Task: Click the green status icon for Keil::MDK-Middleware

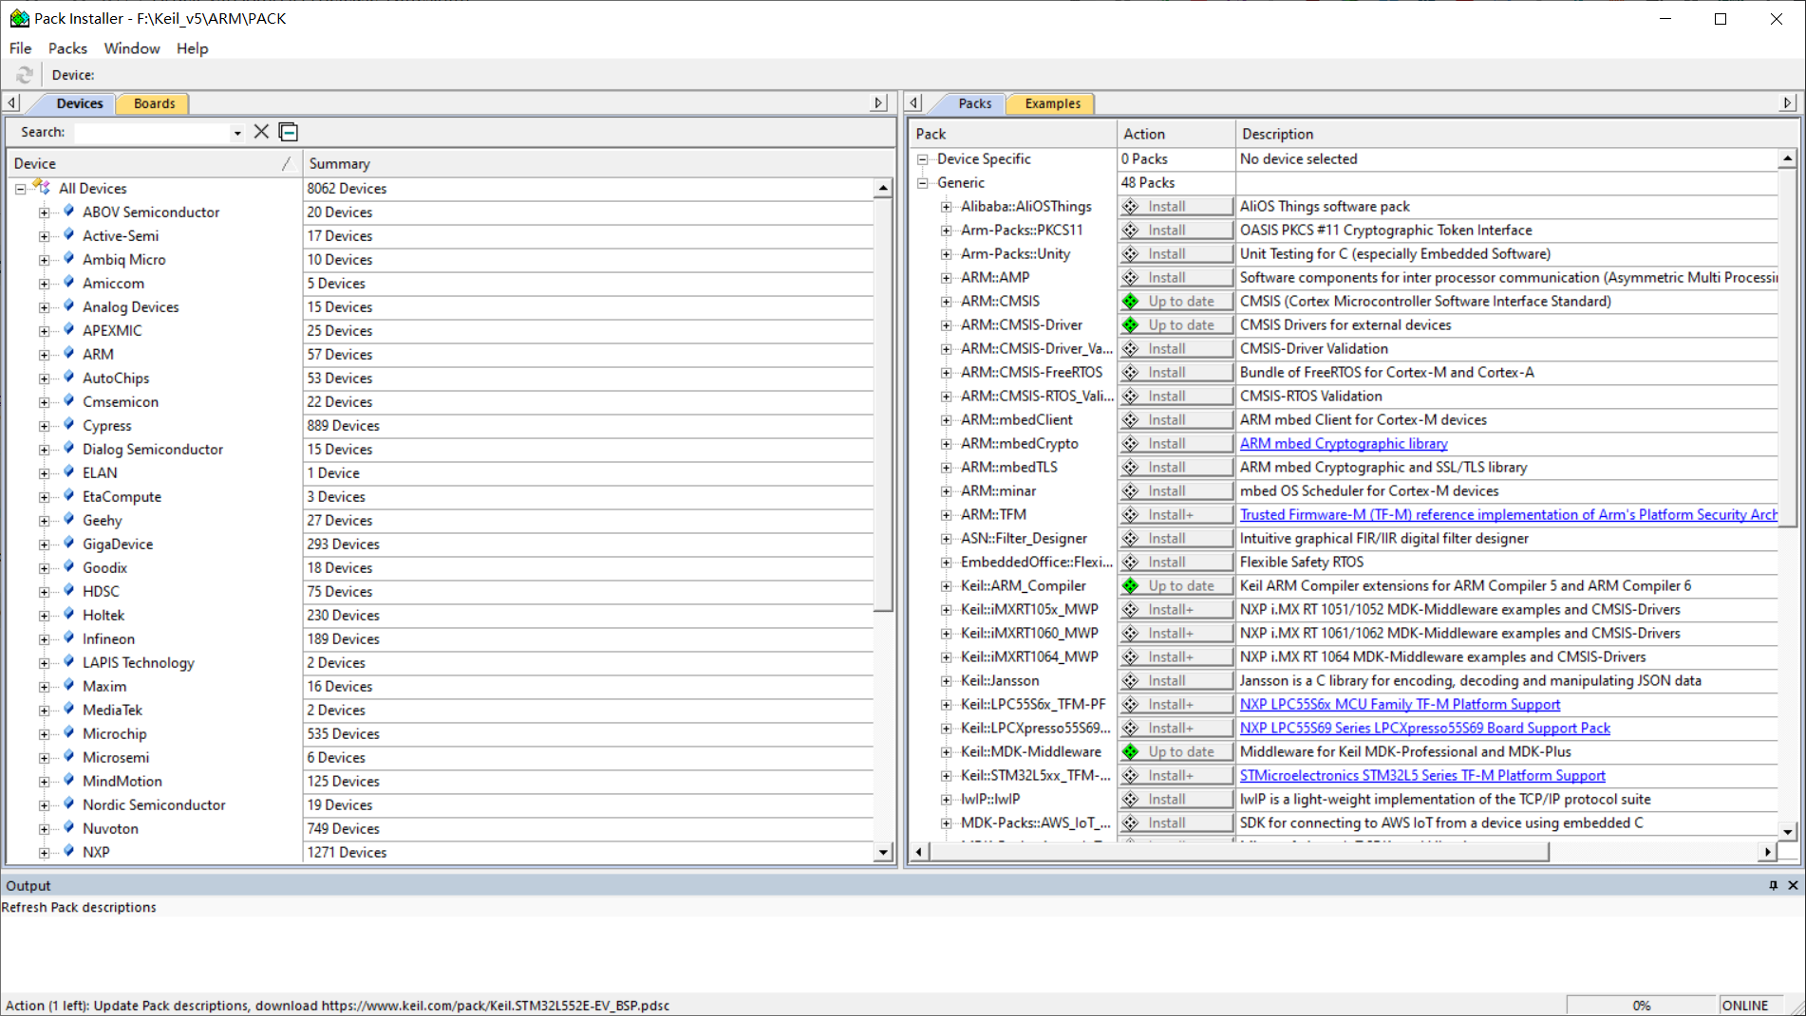Action: [1130, 751]
